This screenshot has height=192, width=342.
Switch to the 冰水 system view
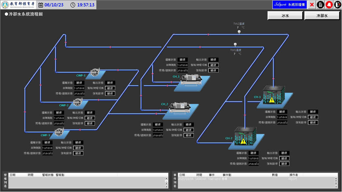(x=285, y=16)
